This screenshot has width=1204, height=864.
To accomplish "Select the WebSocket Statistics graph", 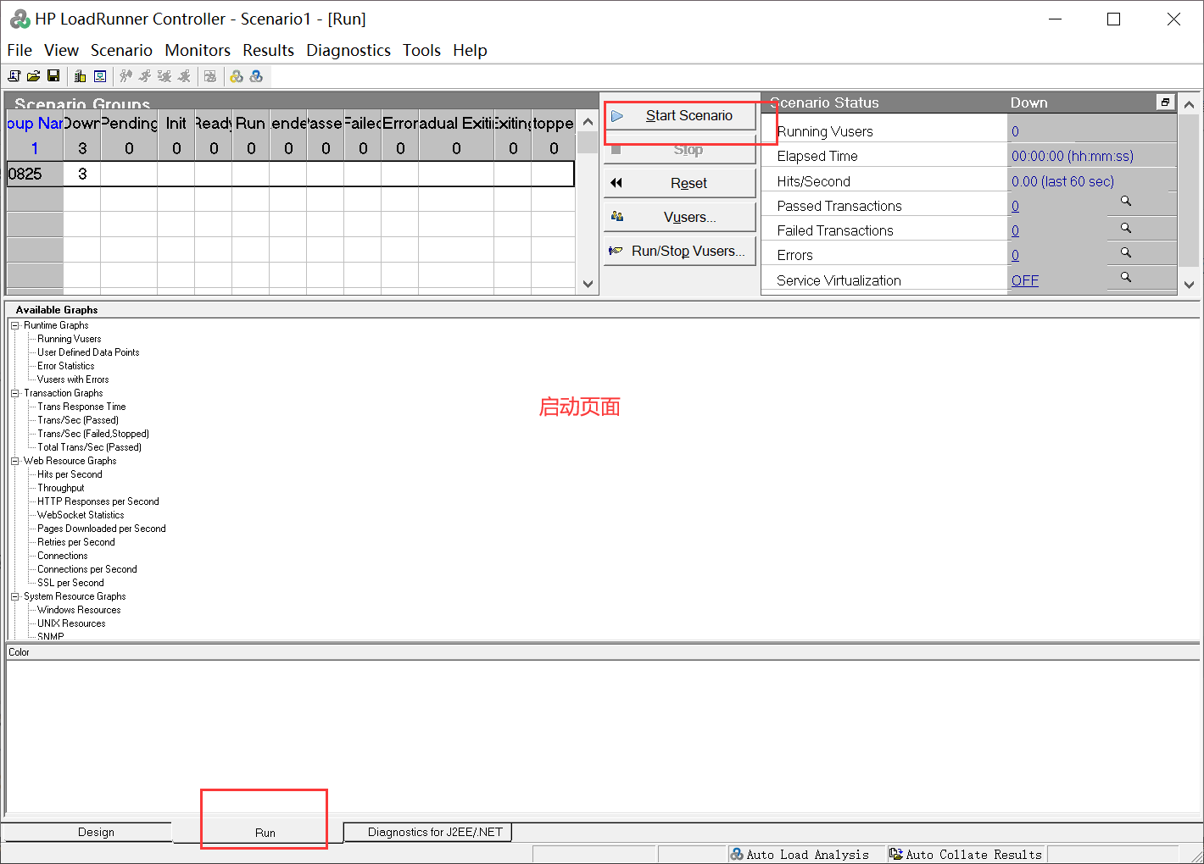I will click(x=81, y=515).
